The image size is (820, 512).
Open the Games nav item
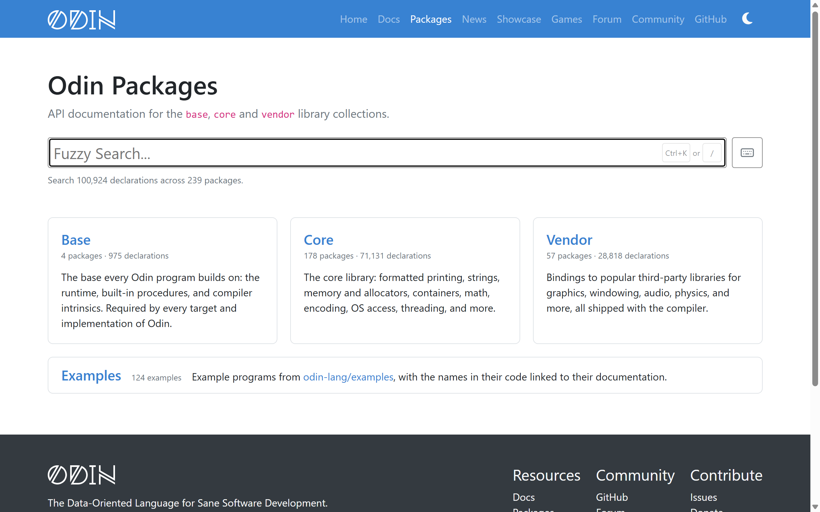(567, 19)
